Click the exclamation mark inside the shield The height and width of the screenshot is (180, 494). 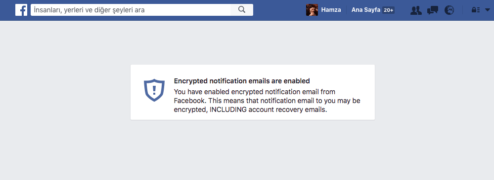coord(154,90)
